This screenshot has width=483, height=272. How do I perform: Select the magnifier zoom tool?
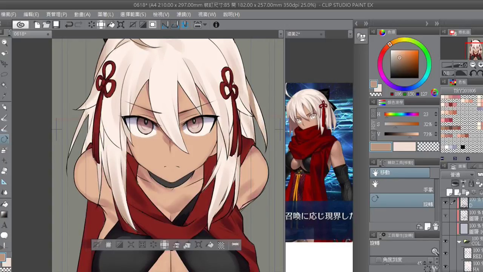click(x=5, y=42)
